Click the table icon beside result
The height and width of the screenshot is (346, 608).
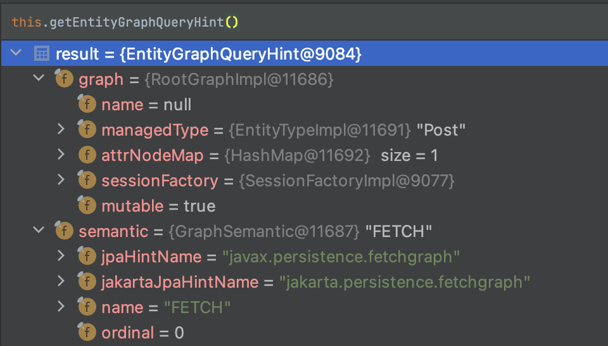[41, 54]
